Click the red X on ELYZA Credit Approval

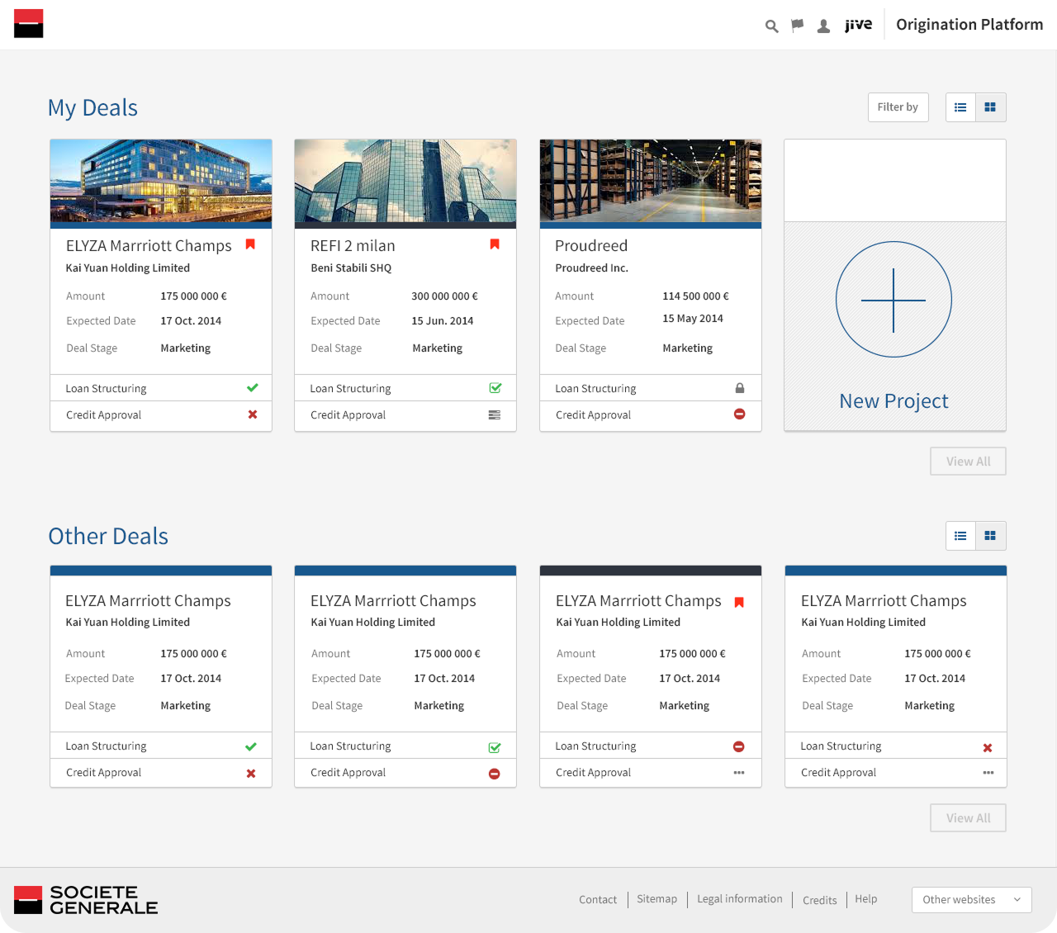coord(253,414)
